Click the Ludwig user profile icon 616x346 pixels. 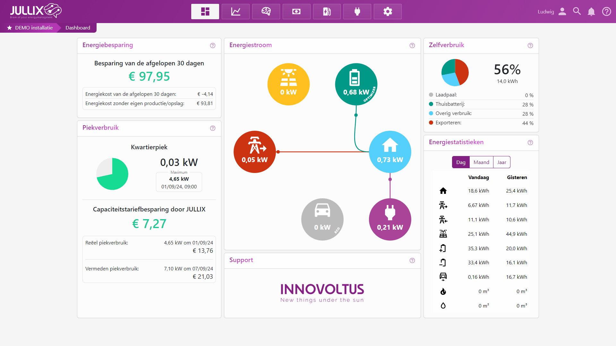(562, 12)
